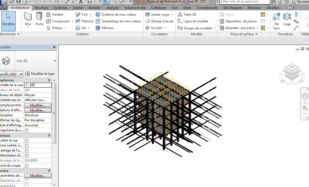Expand the Toit dropdown arrow
Viewport: 309px width, 187px height.
coord(90,14)
